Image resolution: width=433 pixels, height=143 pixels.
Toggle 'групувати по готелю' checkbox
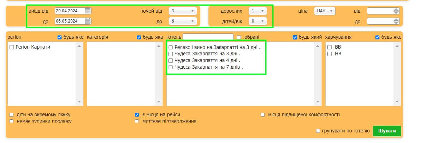[x=318, y=131]
